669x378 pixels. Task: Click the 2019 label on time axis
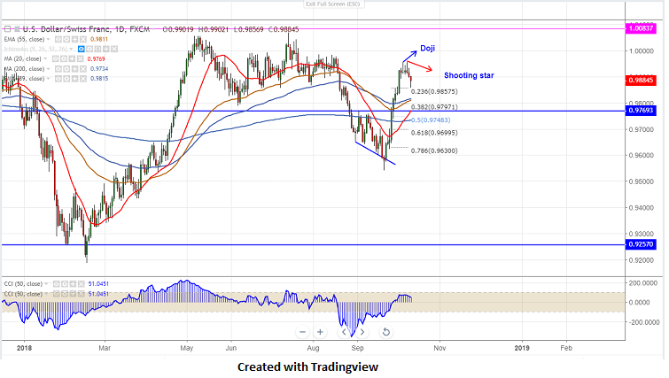tap(522, 348)
